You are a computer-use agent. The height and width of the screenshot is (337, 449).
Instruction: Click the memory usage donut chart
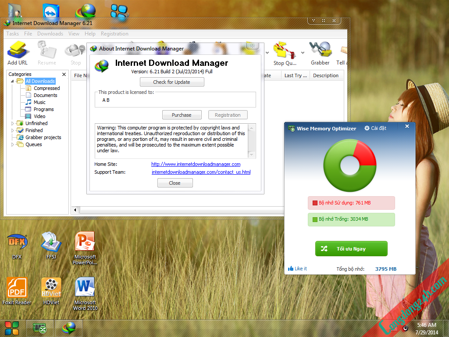(x=350, y=165)
